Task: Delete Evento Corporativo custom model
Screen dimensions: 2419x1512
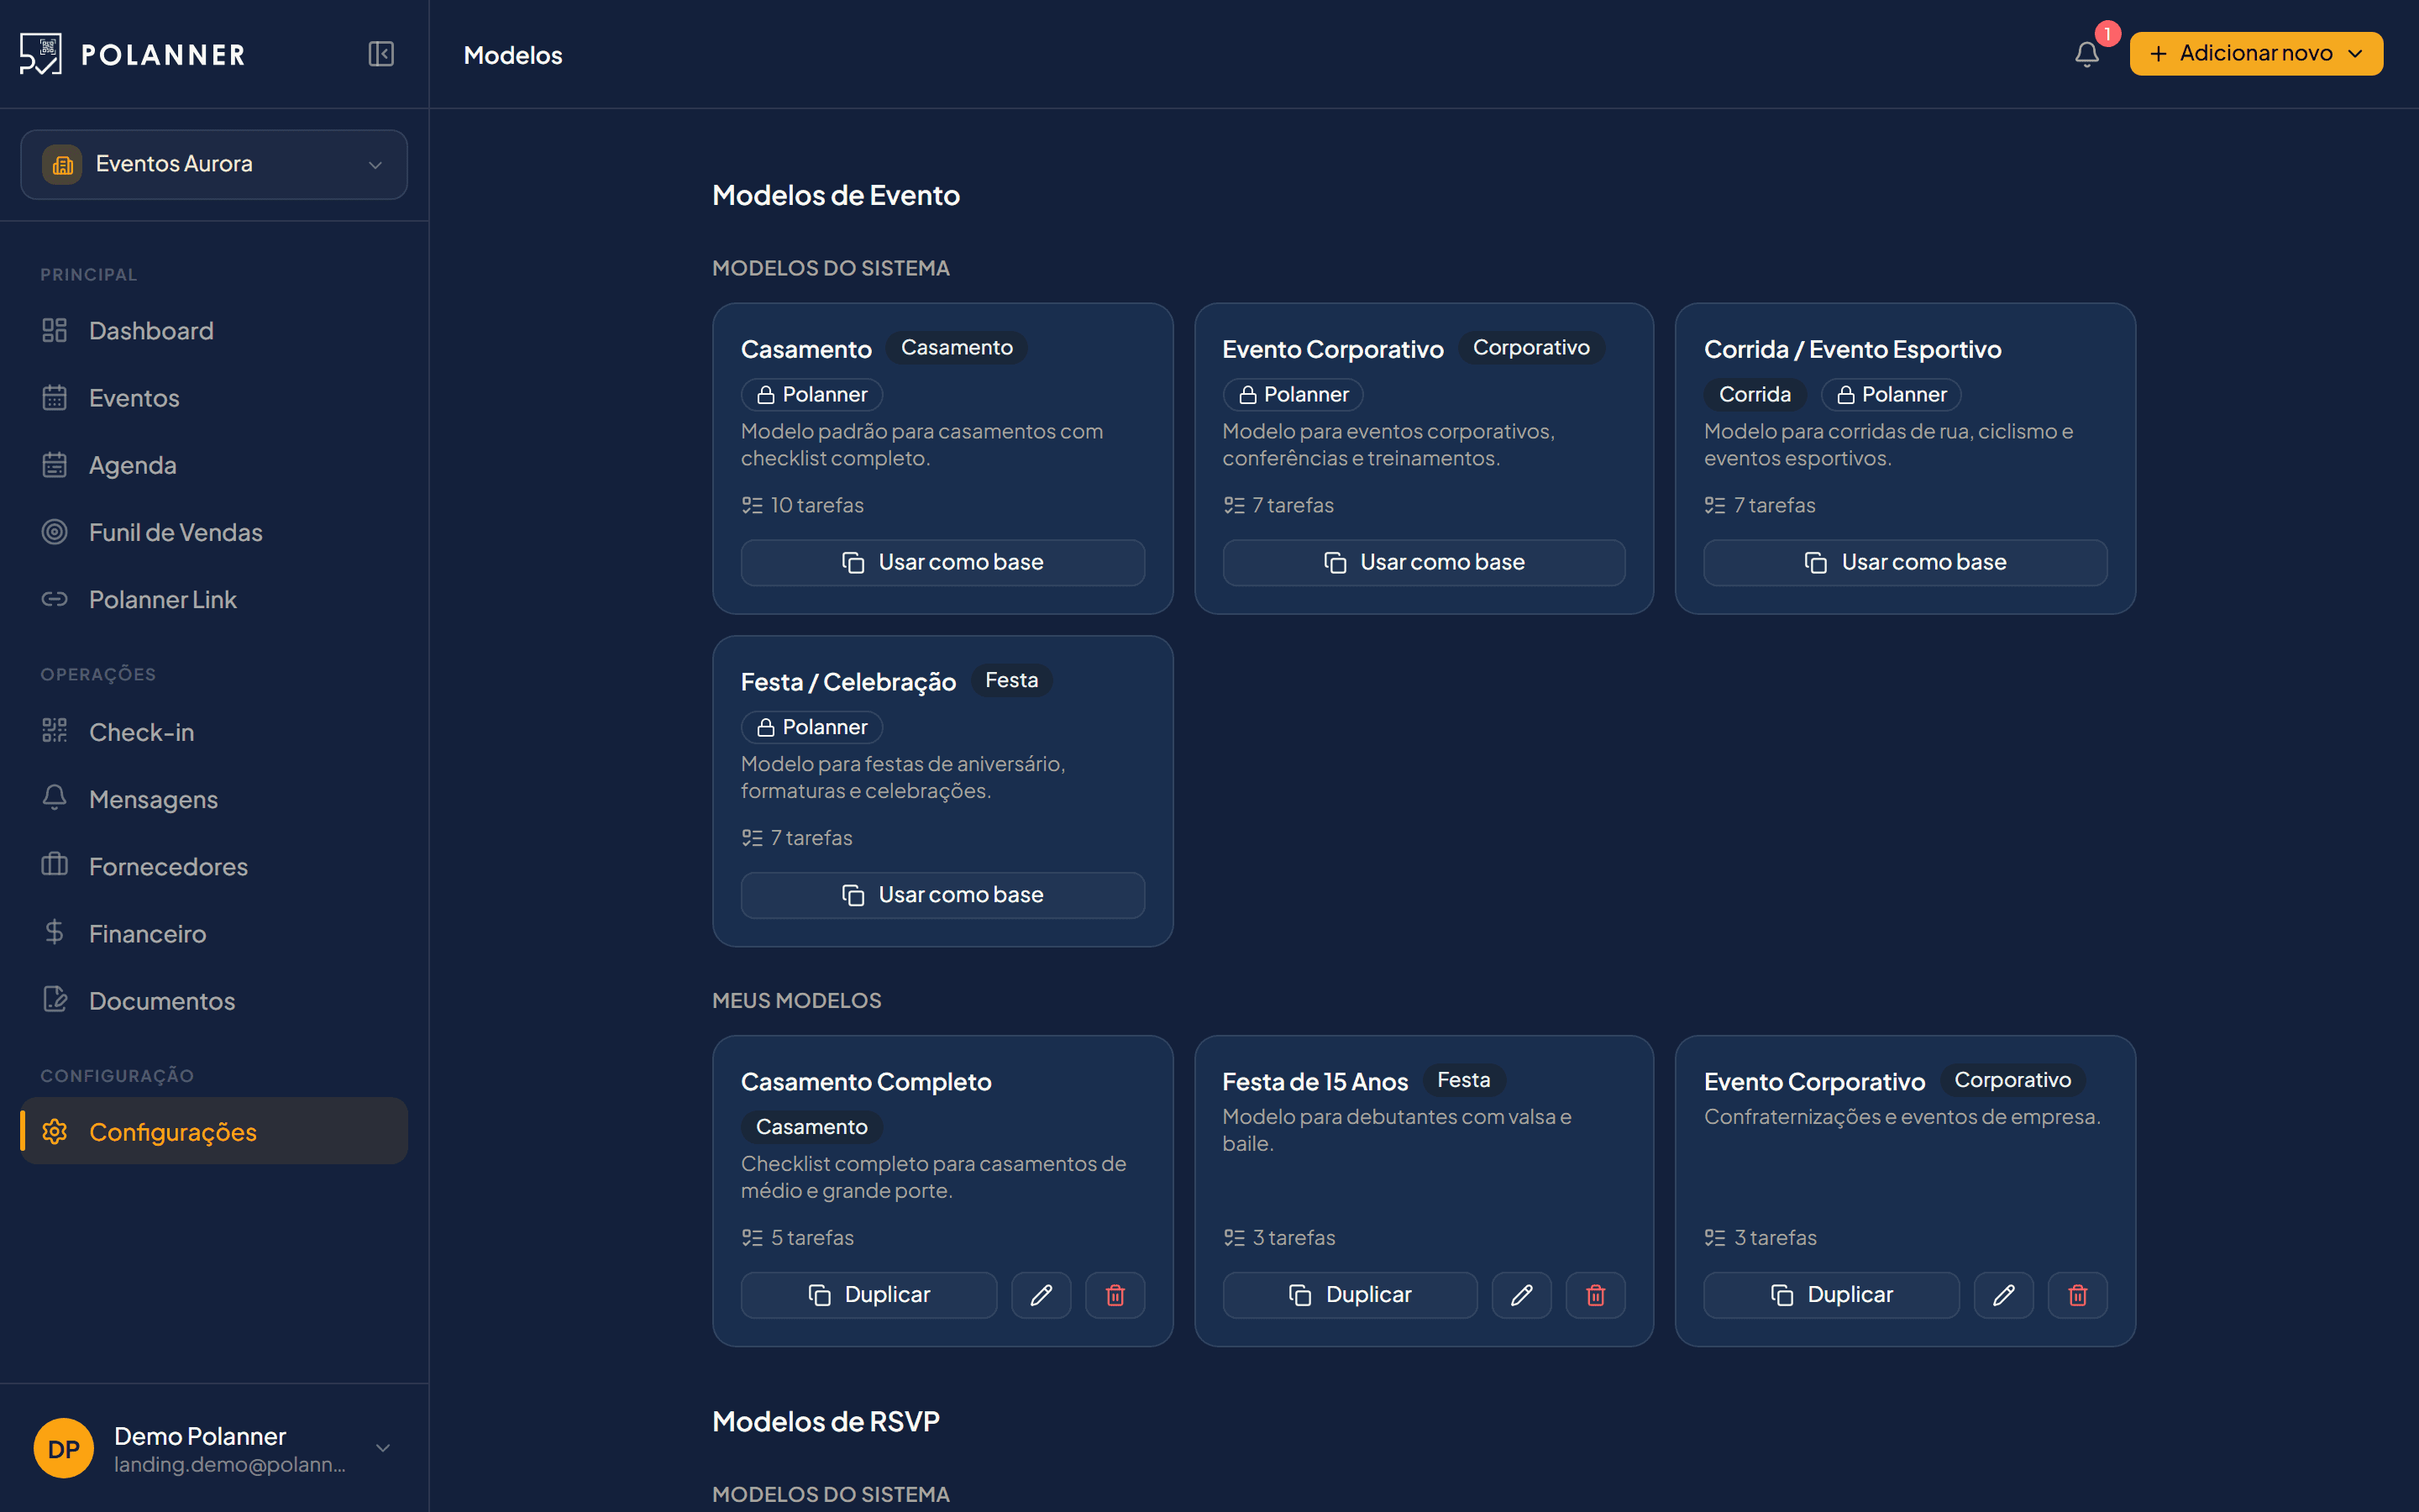Action: 2077,1295
